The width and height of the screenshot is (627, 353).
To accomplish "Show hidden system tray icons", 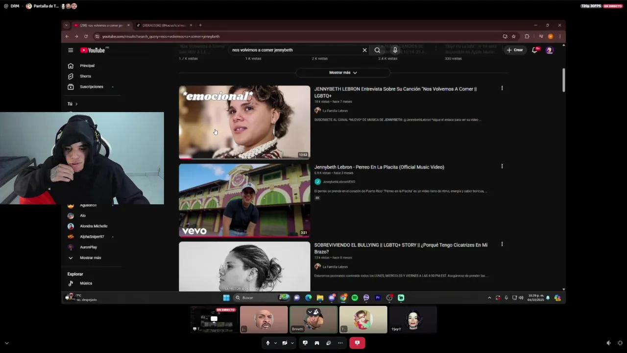I will (x=489, y=298).
